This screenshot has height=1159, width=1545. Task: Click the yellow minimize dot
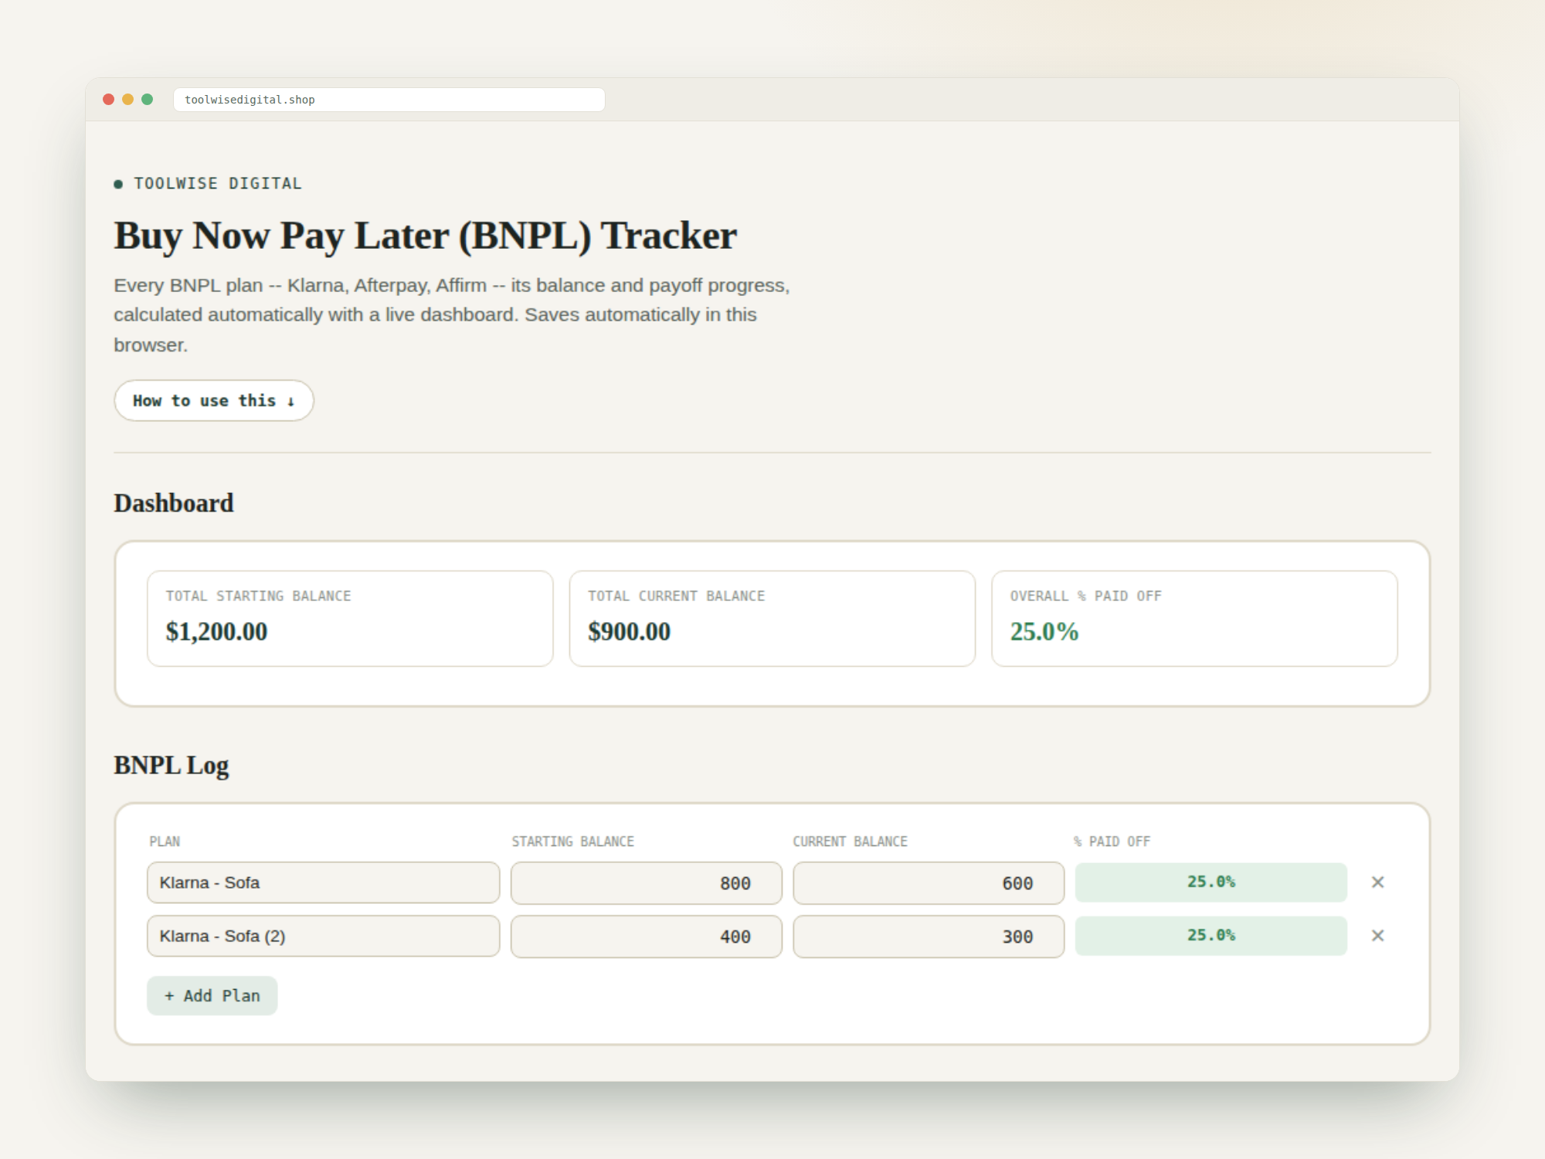pos(128,100)
